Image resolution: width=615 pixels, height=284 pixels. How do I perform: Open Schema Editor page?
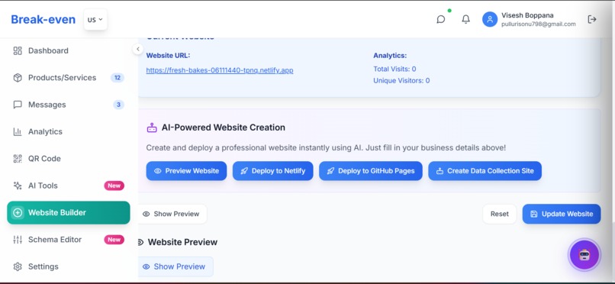coord(69,240)
